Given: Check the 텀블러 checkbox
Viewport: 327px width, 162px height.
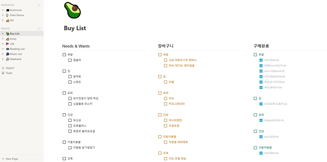Looking at the screenshot, I should (x=70, y=60).
